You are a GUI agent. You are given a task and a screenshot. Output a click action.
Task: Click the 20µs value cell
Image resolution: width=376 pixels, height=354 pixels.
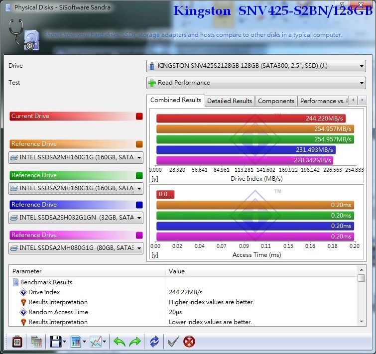pyautogui.click(x=175, y=312)
